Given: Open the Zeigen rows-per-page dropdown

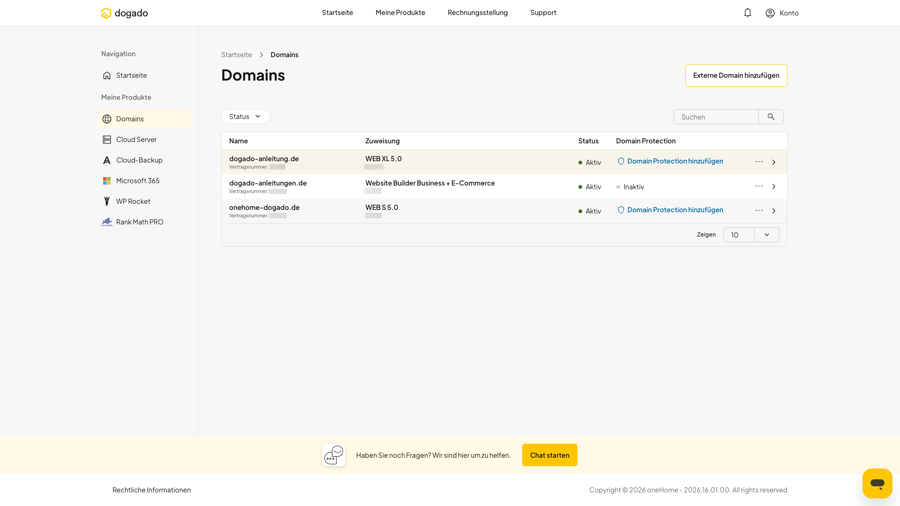Looking at the screenshot, I should [x=751, y=235].
